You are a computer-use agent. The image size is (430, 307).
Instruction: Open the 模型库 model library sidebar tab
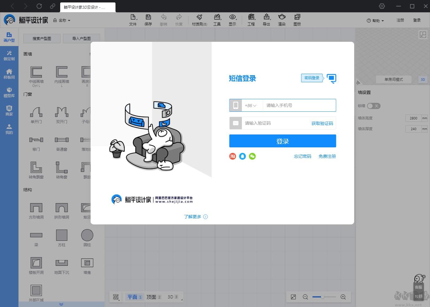coord(9,92)
